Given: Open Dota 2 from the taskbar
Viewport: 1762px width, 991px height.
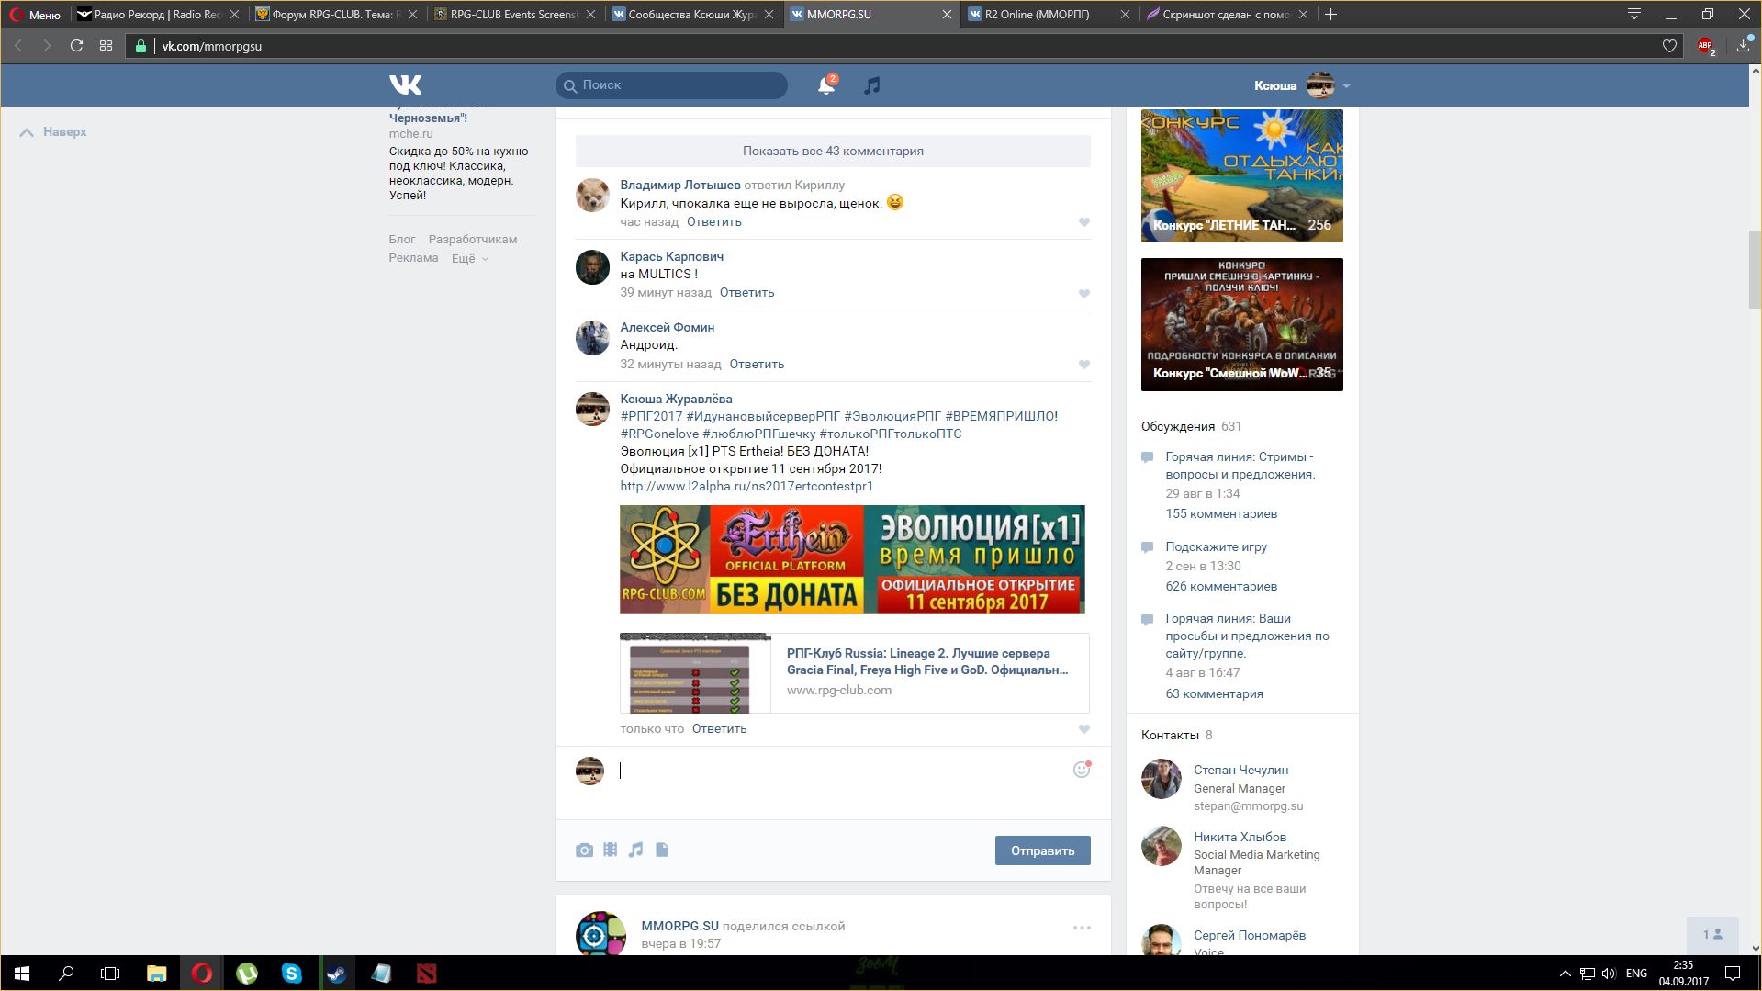Looking at the screenshot, I should 426,974.
